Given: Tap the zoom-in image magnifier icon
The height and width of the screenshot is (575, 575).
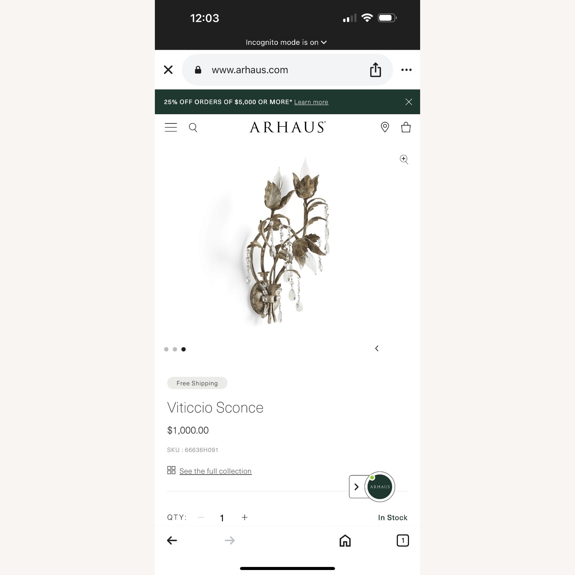Looking at the screenshot, I should click(x=404, y=159).
